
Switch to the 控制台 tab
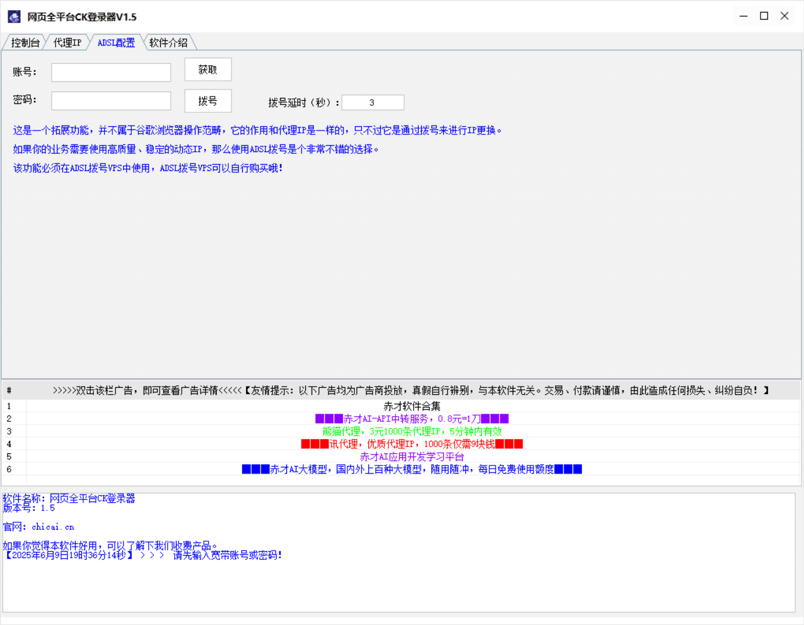click(25, 43)
